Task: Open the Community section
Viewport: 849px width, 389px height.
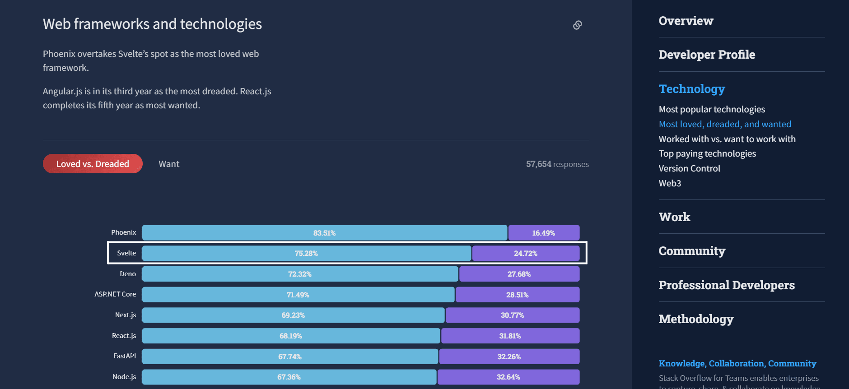Action: (x=692, y=251)
